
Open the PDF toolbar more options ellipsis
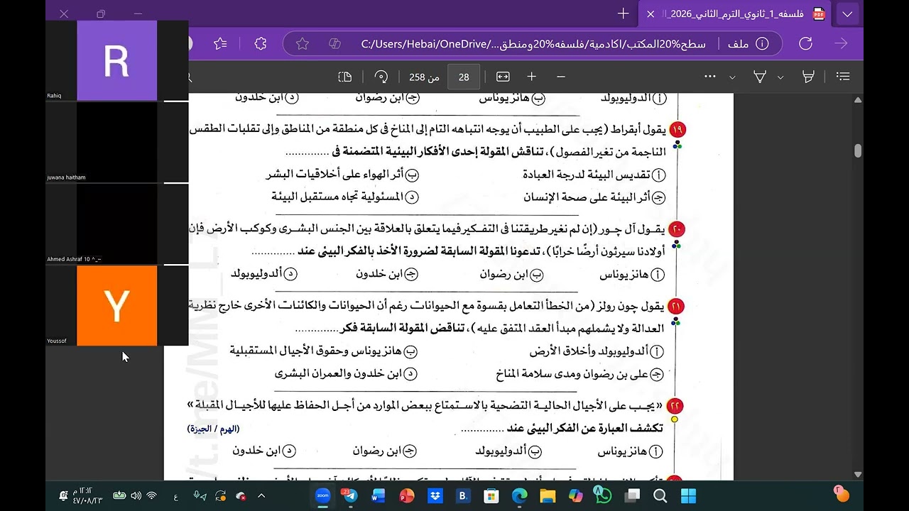pyautogui.click(x=710, y=77)
